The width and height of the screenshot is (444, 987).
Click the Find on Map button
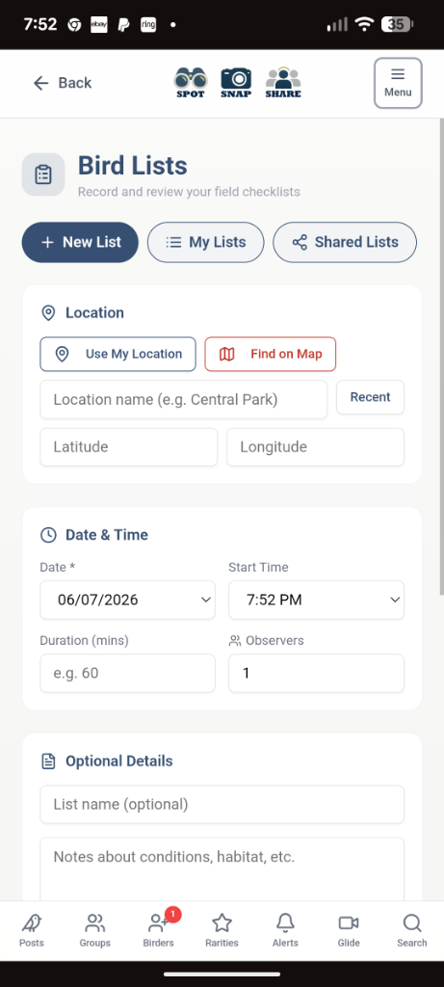pos(271,354)
